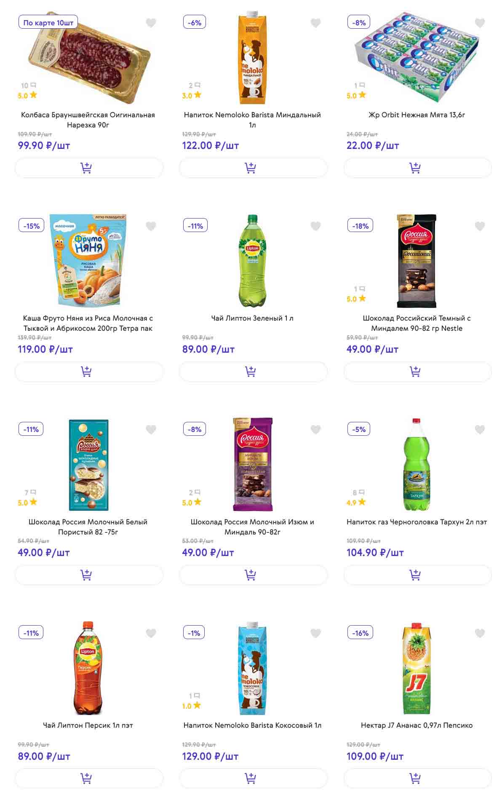Click the По карте 10шт badge
The height and width of the screenshot is (799, 502).
[x=48, y=22]
